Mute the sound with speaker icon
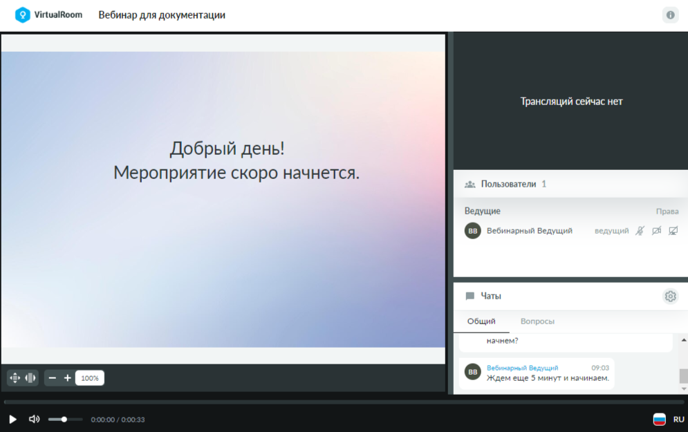The height and width of the screenshot is (432, 688). point(34,420)
